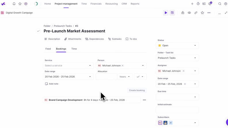Expand the Select a service dropdown
Viewport: 228px width, 128px height.
pos(68,66)
